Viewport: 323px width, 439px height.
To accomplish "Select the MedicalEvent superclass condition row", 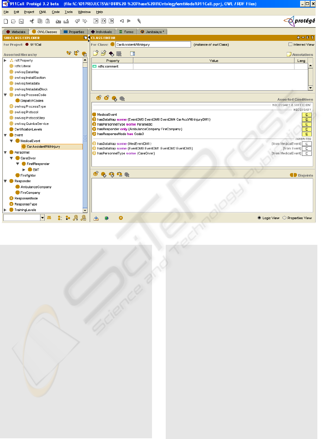I will coord(107,115).
